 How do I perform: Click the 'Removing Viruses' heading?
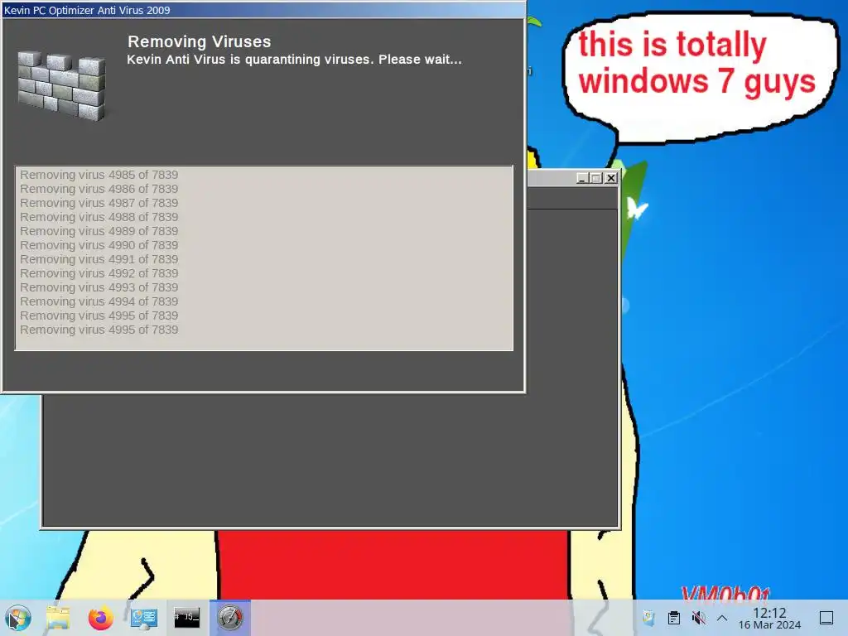199,41
